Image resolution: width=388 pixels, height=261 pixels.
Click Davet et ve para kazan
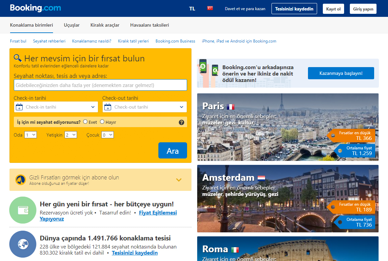click(x=245, y=9)
